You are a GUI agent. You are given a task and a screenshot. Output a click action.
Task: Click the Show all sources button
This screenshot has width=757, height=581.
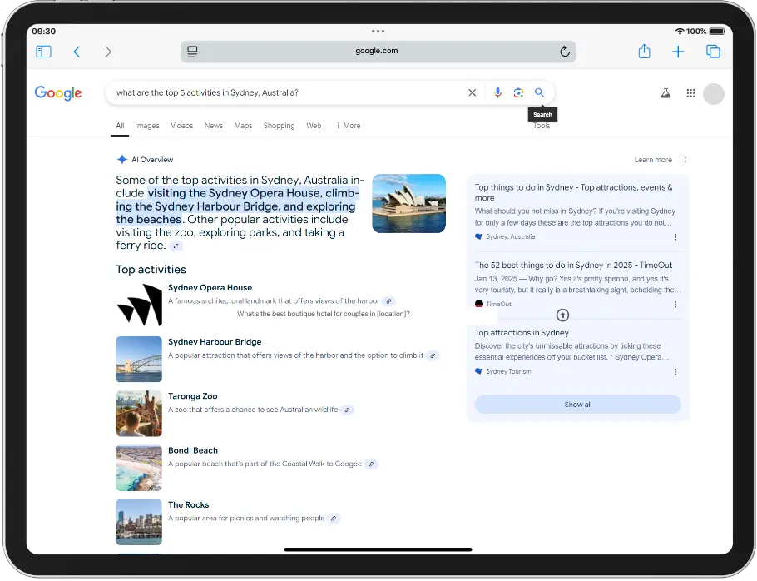pyautogui.click(x=578, y=405)
